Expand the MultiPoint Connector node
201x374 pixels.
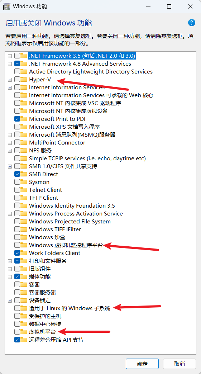pos(10,143)
